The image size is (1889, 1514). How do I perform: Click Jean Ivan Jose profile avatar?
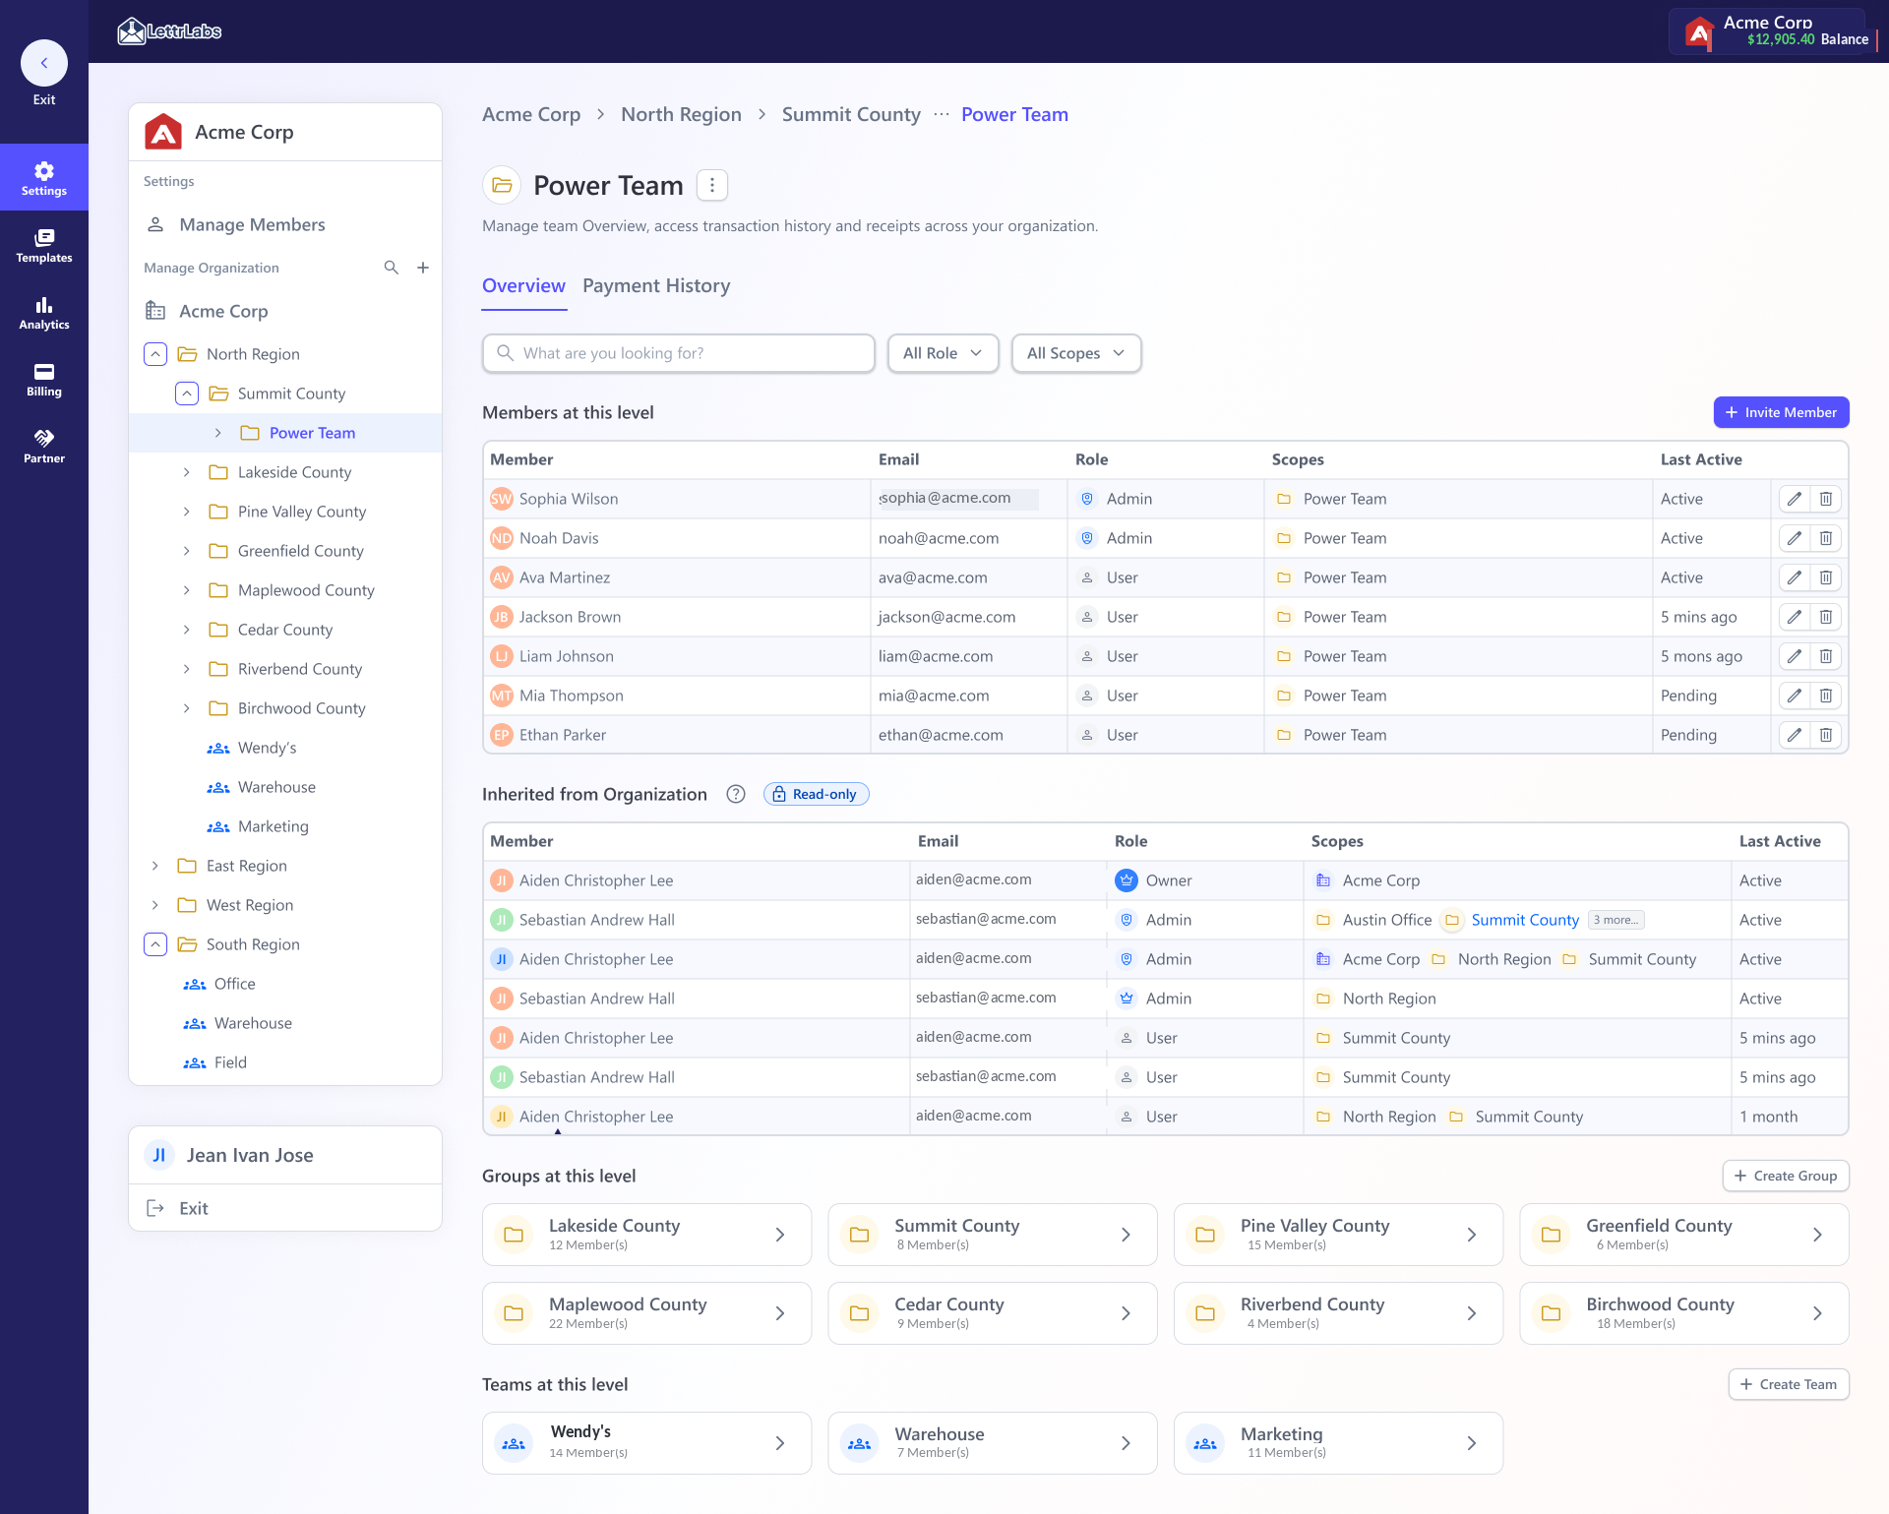pyautogui.click(x=159, y=1155)
